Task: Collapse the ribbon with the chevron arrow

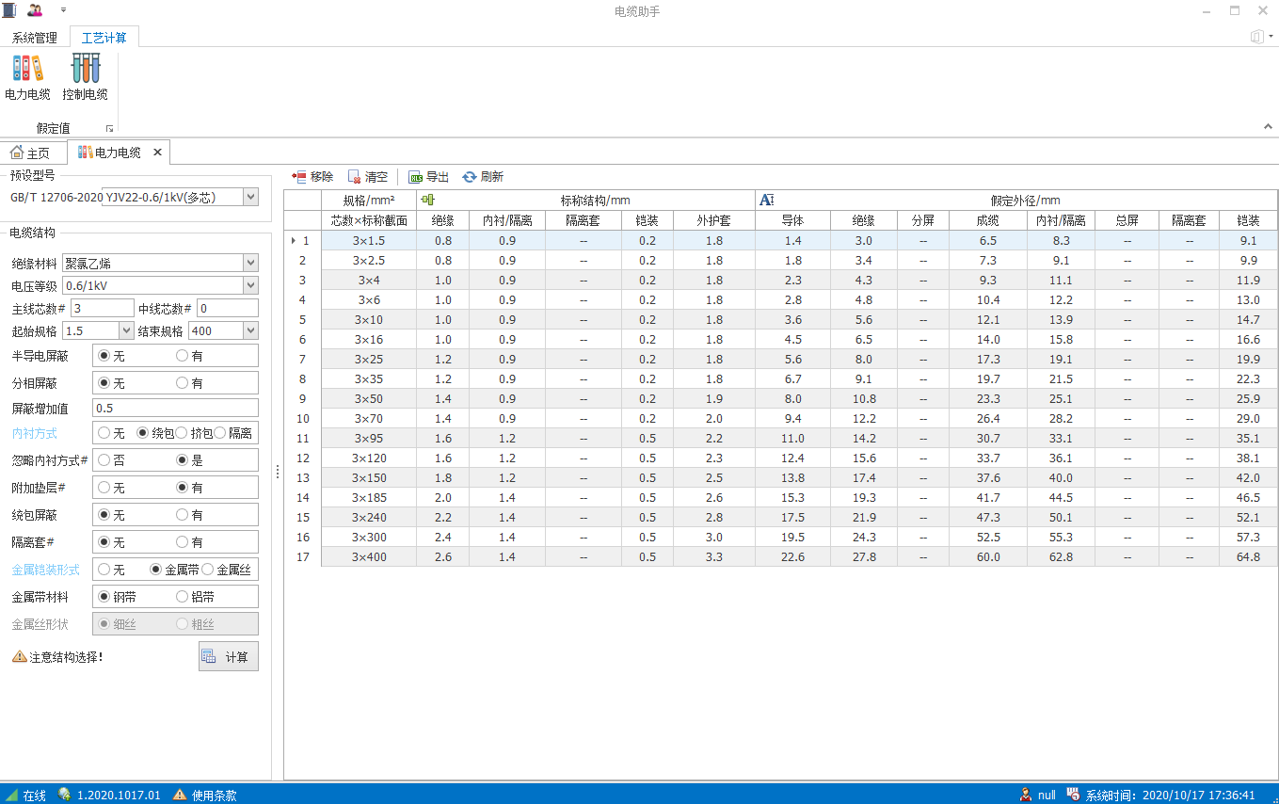Action: 1267,127
